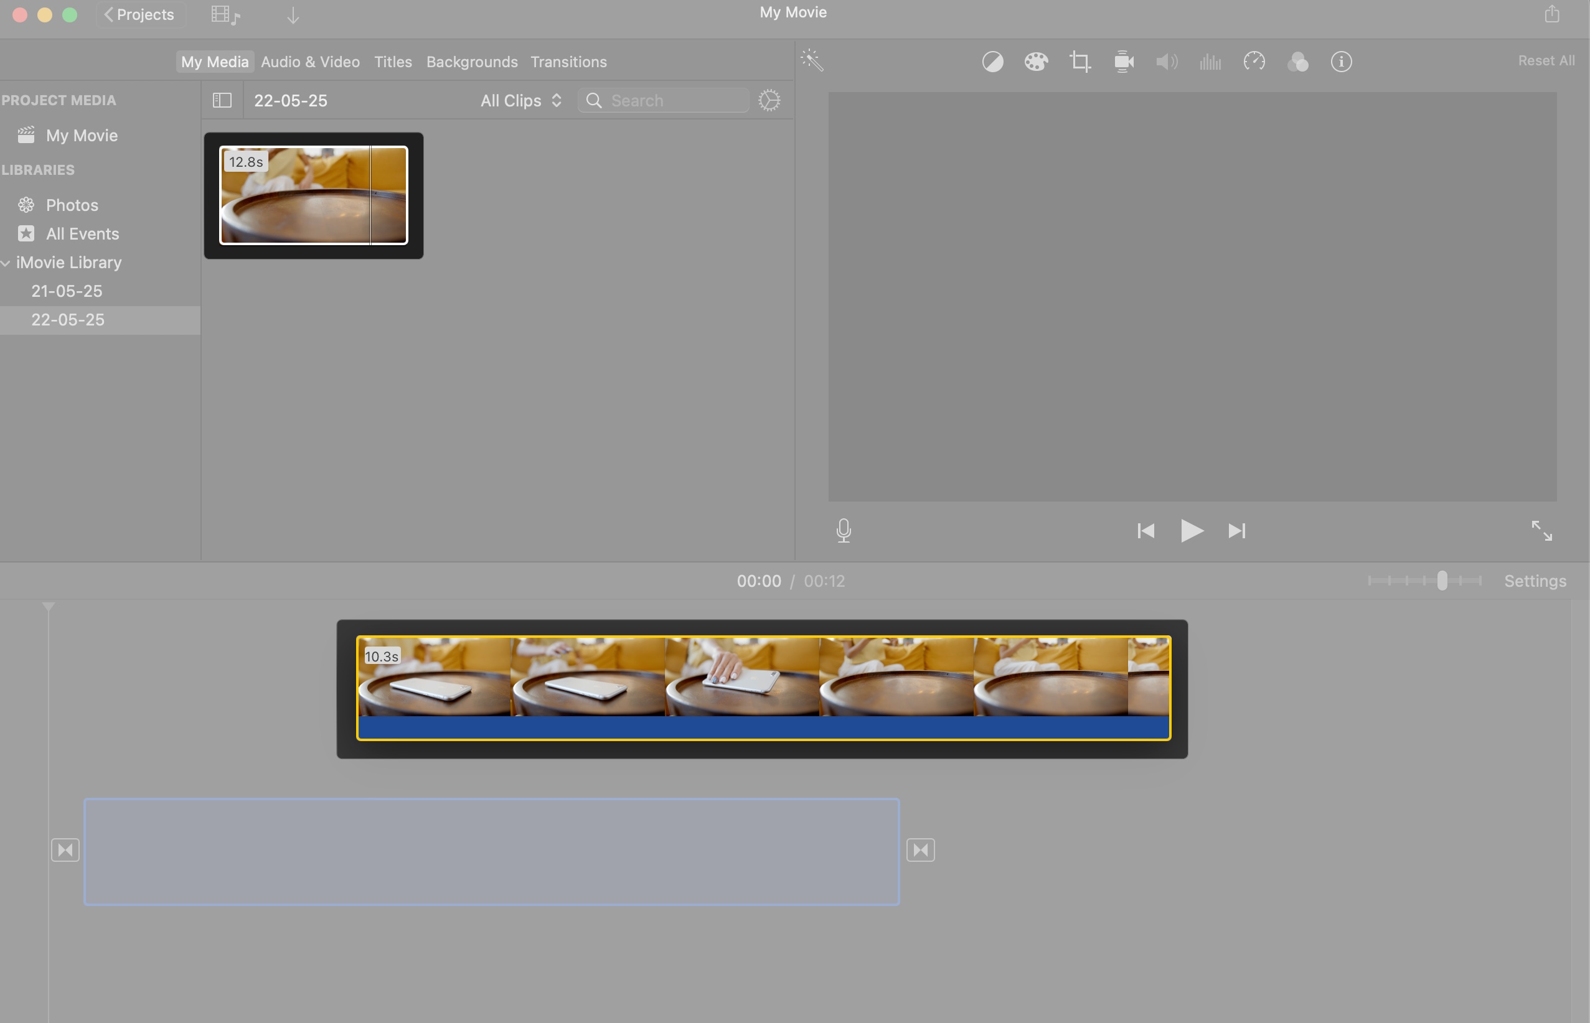
Task: Open the Volume controls
Action: point(1167,61)
